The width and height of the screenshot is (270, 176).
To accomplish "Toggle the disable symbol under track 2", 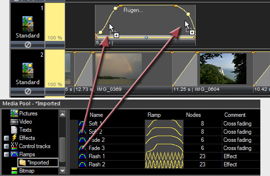I will 28,91.
